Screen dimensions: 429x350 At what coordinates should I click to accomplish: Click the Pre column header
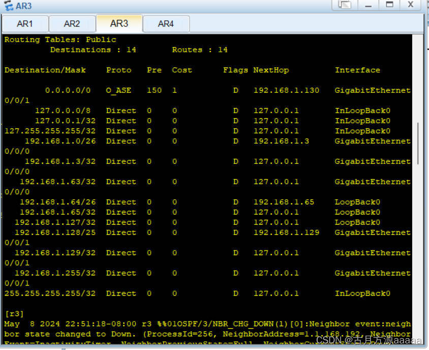pos(155,70)
